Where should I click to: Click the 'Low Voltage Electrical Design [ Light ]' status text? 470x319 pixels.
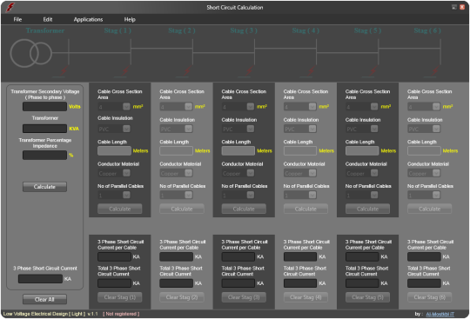[x=44, y=314]
